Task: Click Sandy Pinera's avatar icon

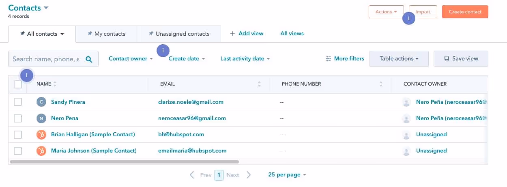Action: coord(41,102)
